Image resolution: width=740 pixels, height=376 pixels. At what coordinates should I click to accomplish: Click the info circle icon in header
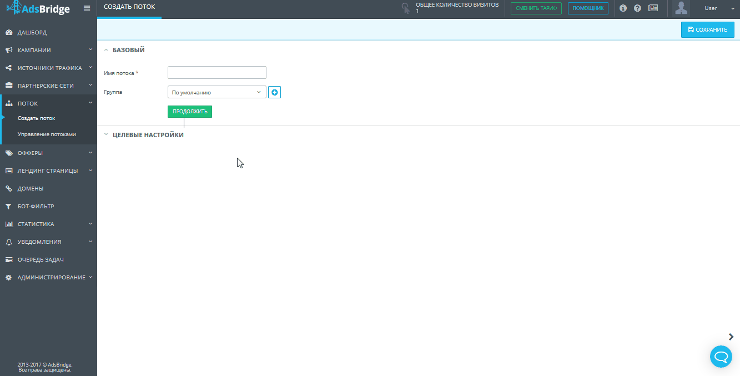[x=623, y=8]
